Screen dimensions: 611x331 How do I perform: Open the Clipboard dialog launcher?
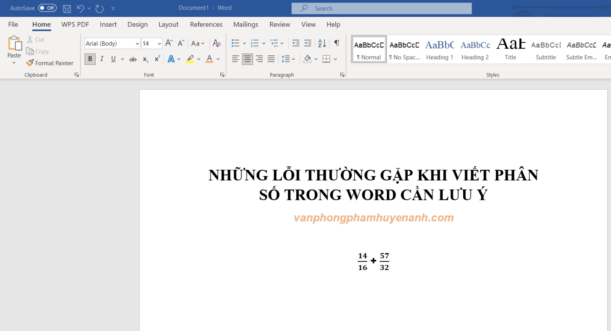(77, 75)
